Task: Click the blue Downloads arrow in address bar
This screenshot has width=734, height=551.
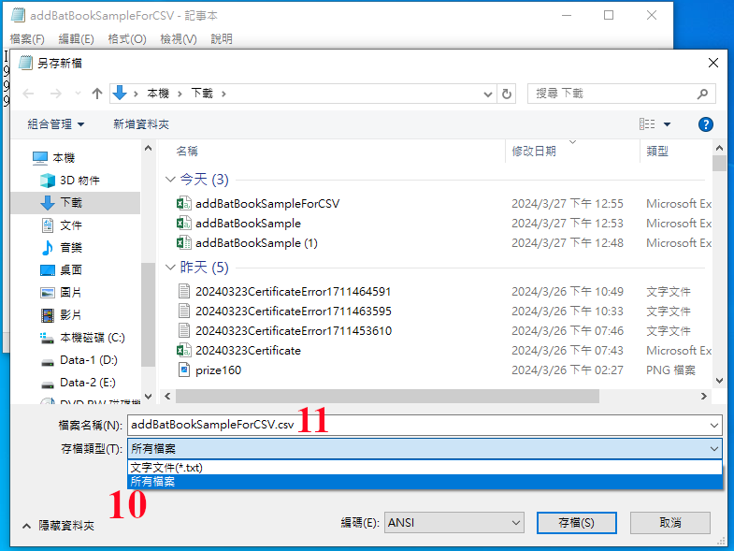Action: [x=120, y=94]
